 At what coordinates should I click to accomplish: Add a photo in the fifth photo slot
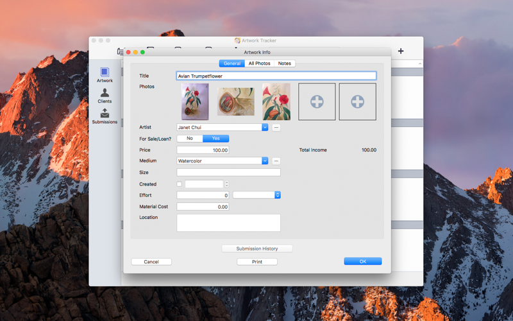pos(358,101)
